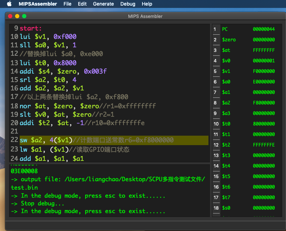The height and width of the screenshot is (231, 286).
Task: Click the first 'In the debug mode' console line
Action: pyautogui.click(x=88, y=196)
